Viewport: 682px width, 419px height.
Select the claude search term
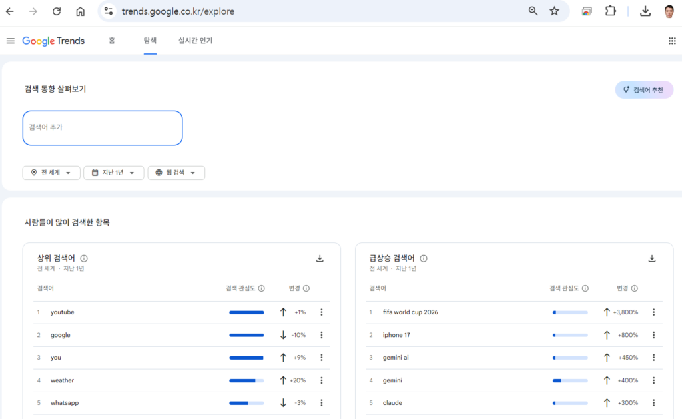(x=392, y=403)
